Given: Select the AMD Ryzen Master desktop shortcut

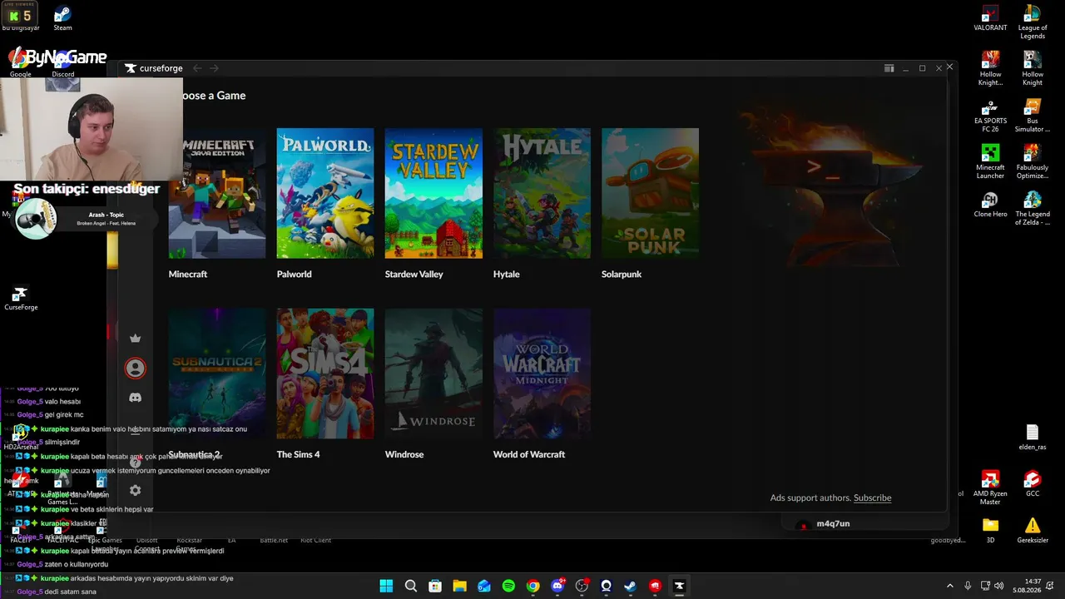Looking at the screenshot, I should [990, 488].
